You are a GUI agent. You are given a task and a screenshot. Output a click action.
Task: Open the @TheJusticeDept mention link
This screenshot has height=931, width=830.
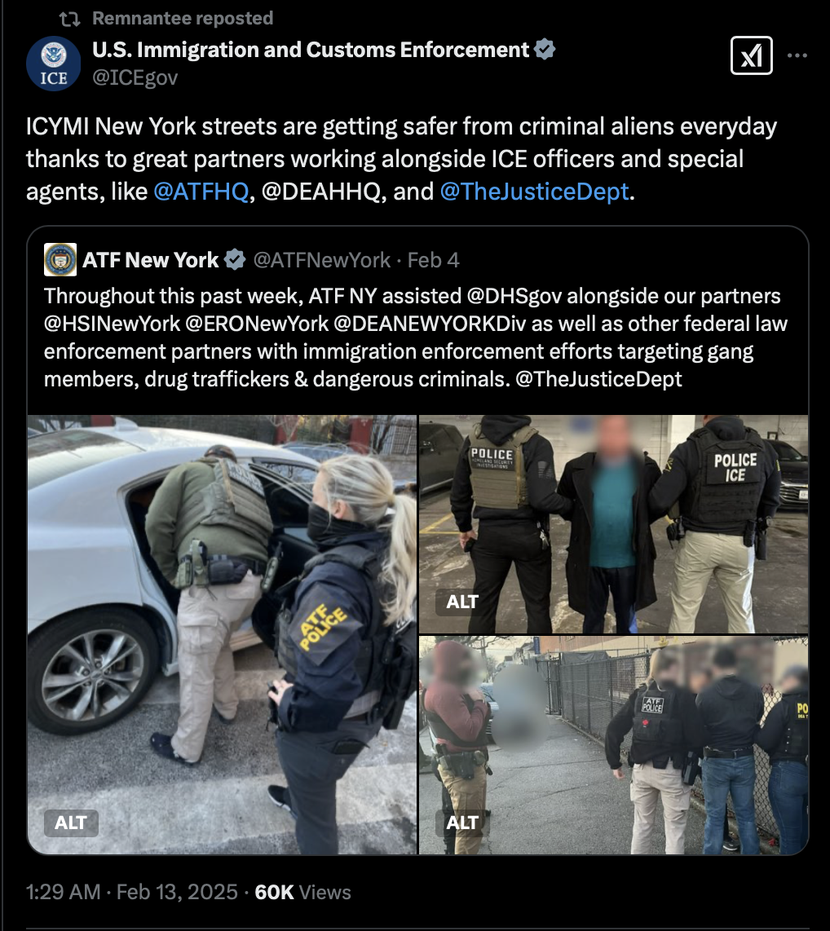[x=534, y=192]
